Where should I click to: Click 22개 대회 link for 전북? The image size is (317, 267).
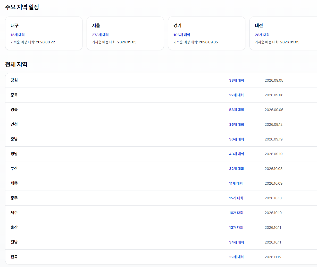pyautogui.click(x=236, y=257)
